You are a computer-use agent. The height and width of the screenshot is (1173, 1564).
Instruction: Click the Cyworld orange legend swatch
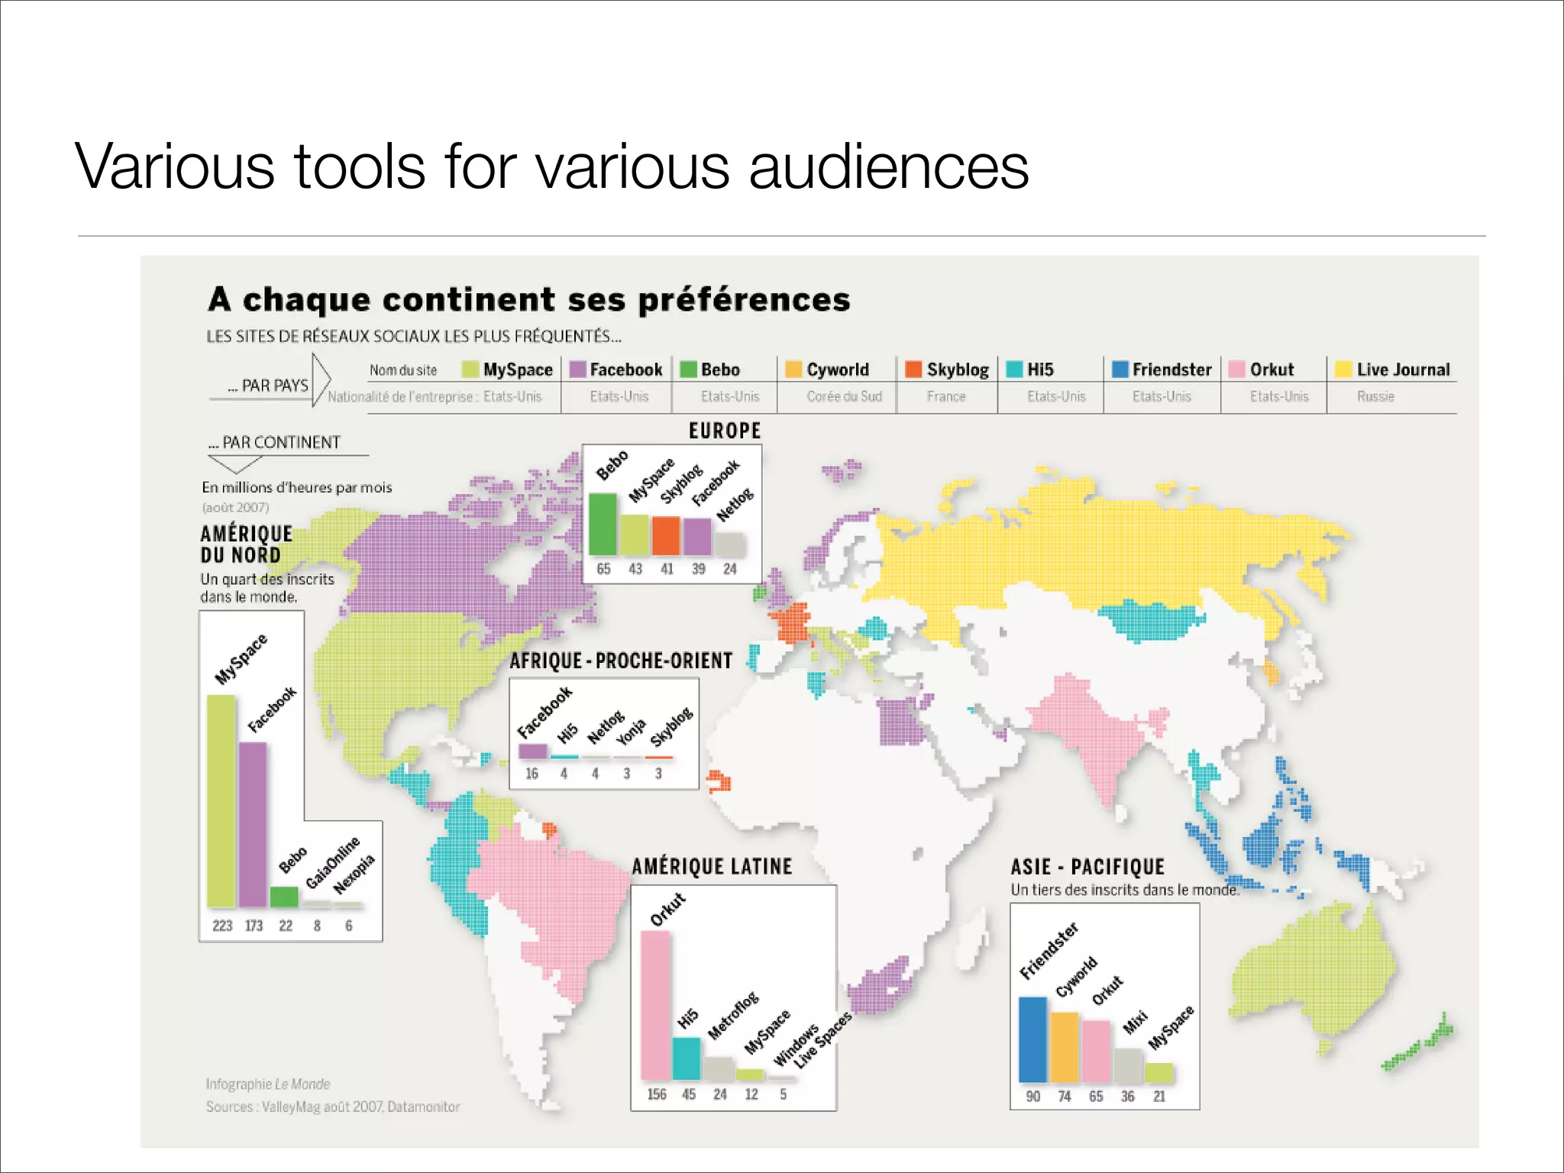793,370
